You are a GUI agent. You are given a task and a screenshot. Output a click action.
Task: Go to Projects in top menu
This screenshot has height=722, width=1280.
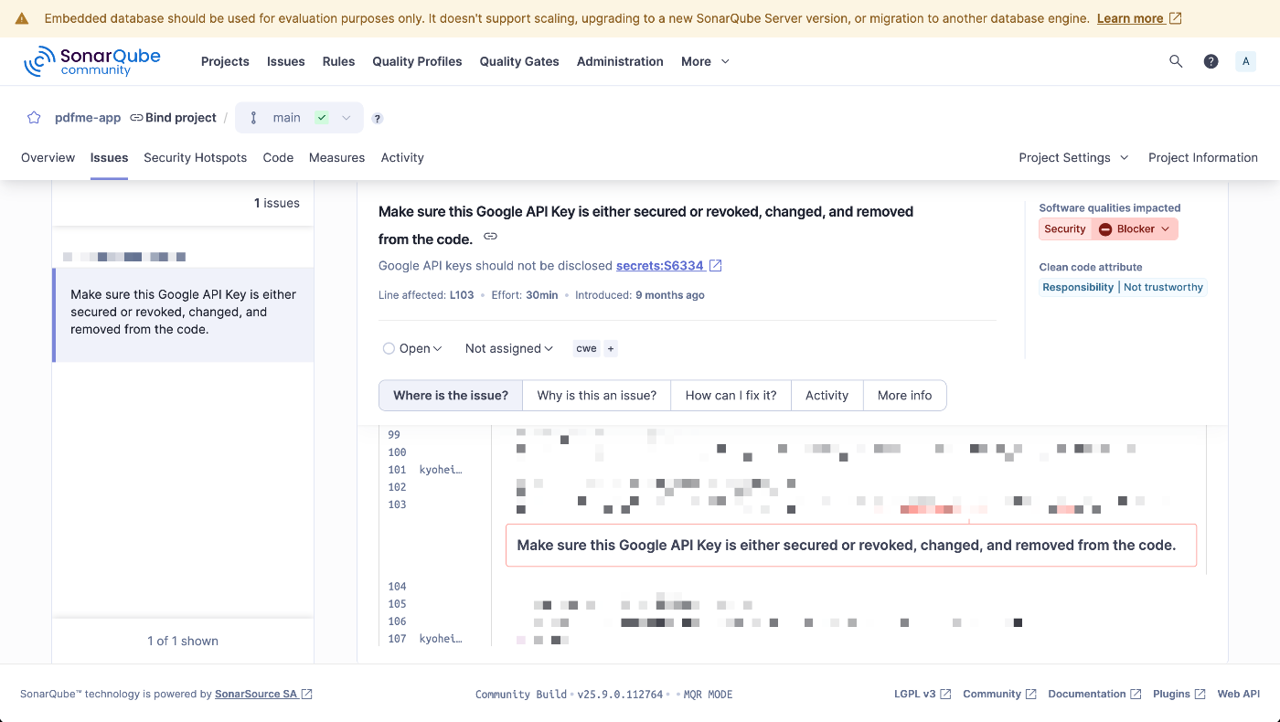click(225, 61)
